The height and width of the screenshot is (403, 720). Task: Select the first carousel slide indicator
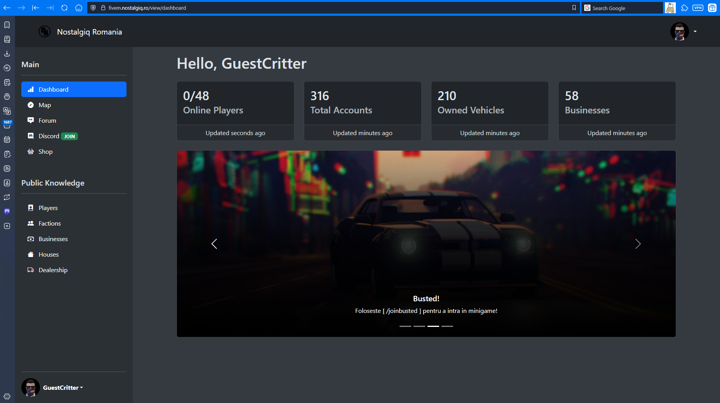click(405, 326)
